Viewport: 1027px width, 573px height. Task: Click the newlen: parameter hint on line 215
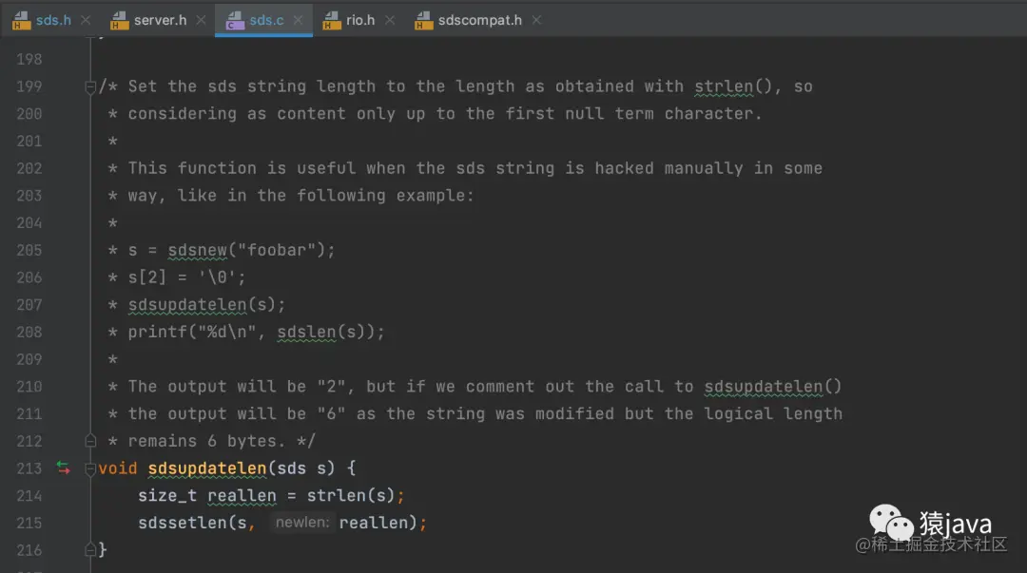[x=302, y=523]
